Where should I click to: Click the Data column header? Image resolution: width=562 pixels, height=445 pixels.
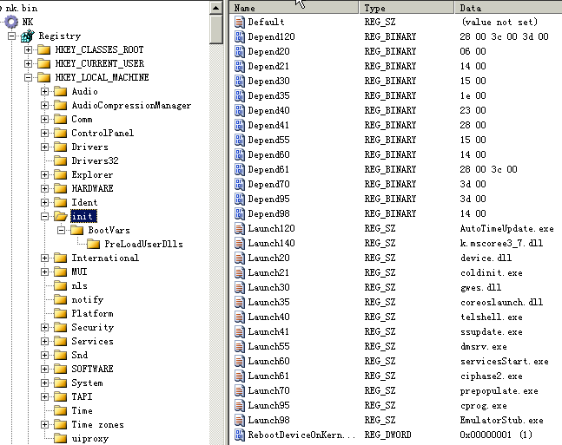pos(508,7)
